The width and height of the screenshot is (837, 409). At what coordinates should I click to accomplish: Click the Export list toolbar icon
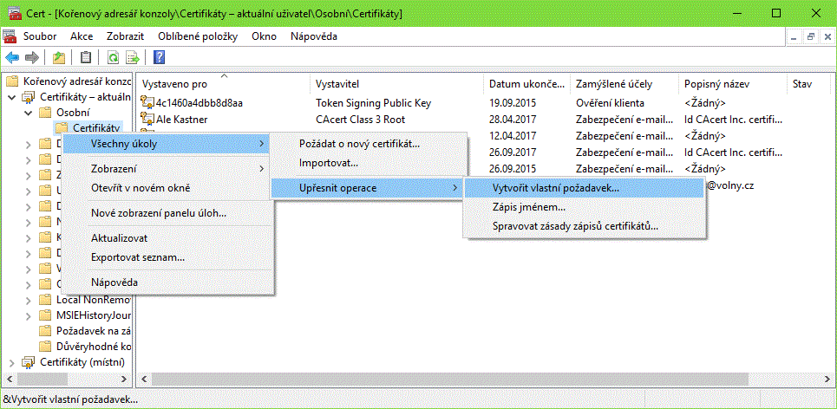[x=133, y=58]
